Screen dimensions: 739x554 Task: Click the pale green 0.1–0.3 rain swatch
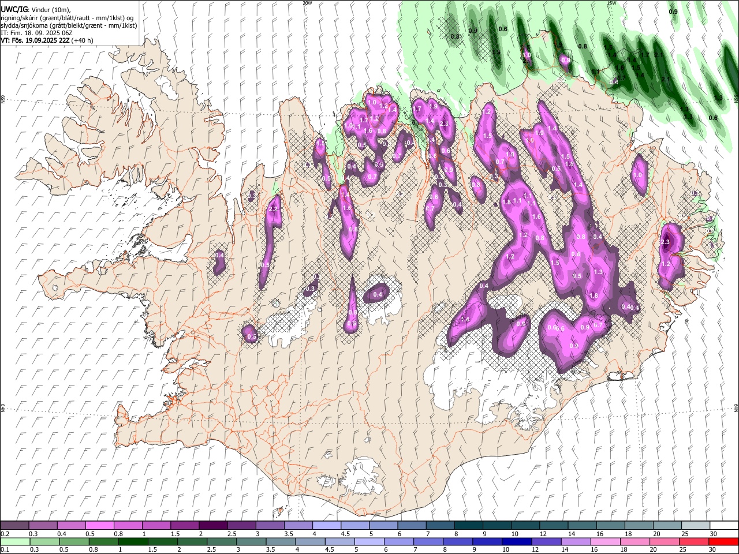pos(14,541)
